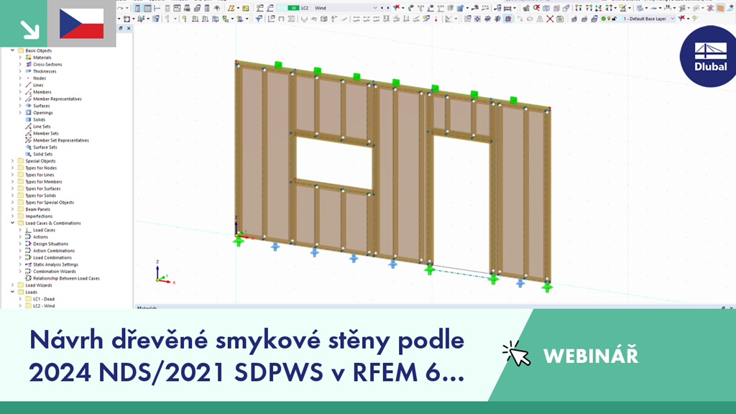This screenshot has width=736, height=414.
Task: Toggle the padlock layer lock icon
Action: coord(614,19)
